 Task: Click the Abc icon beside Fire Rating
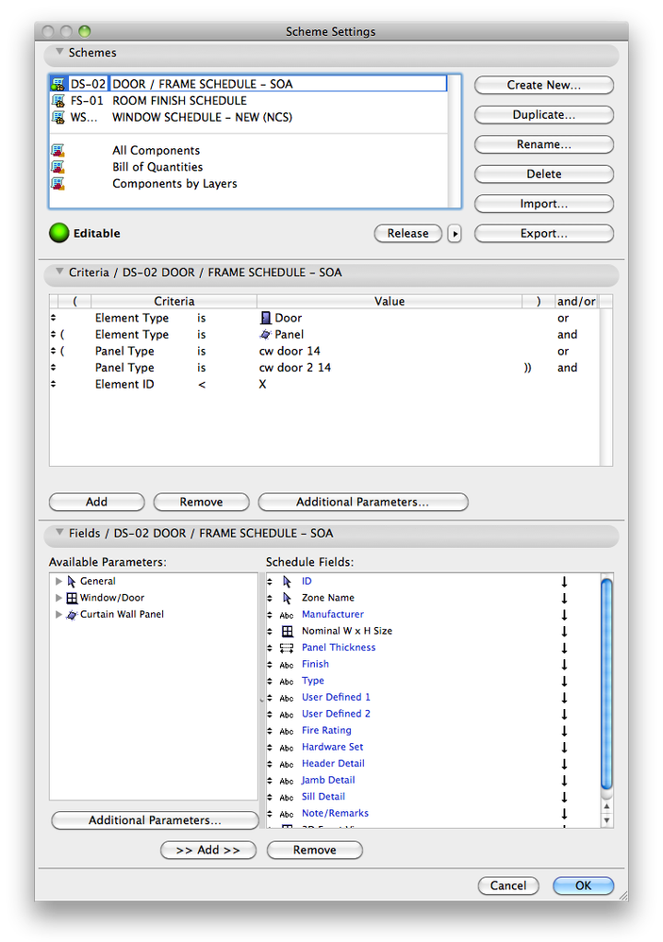pos(287,731)
